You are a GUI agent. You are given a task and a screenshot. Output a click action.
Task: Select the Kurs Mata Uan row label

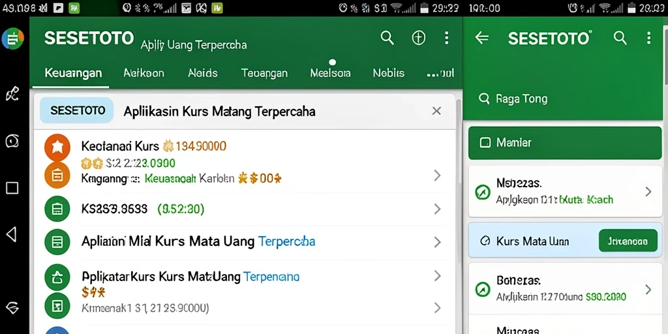(x=532, y=241)
